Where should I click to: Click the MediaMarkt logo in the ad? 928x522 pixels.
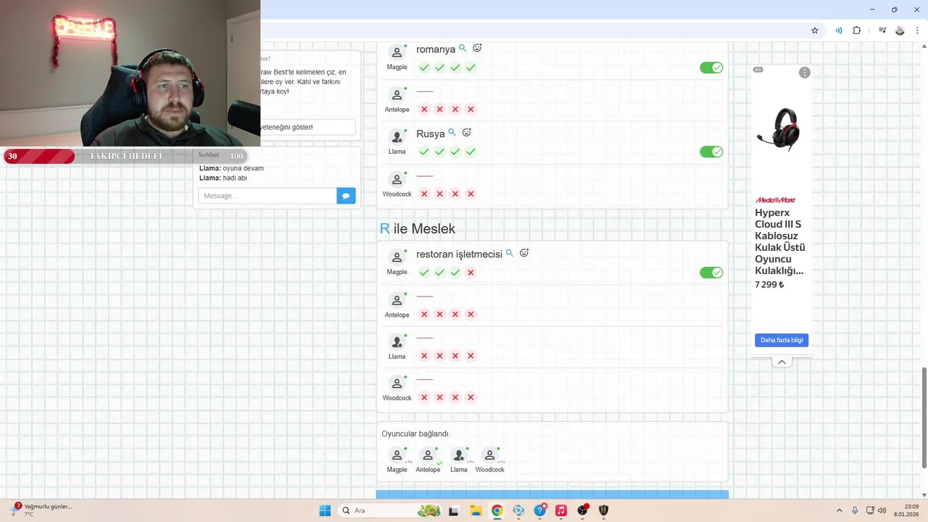coord(775,200)
